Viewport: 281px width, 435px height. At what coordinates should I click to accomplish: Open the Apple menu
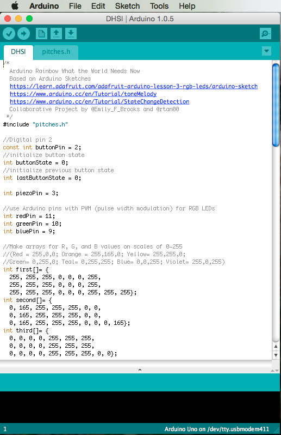(x=15, y=6)
